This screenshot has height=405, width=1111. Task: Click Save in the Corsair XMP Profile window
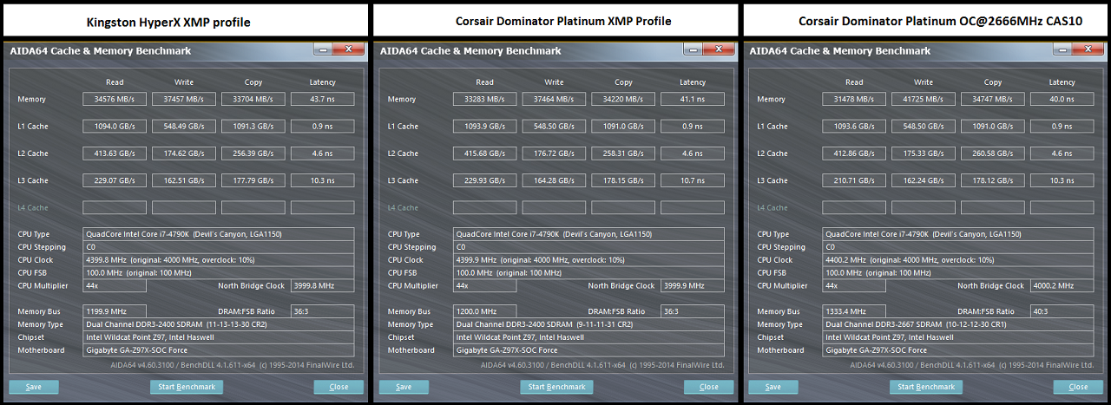coord(404,387)
